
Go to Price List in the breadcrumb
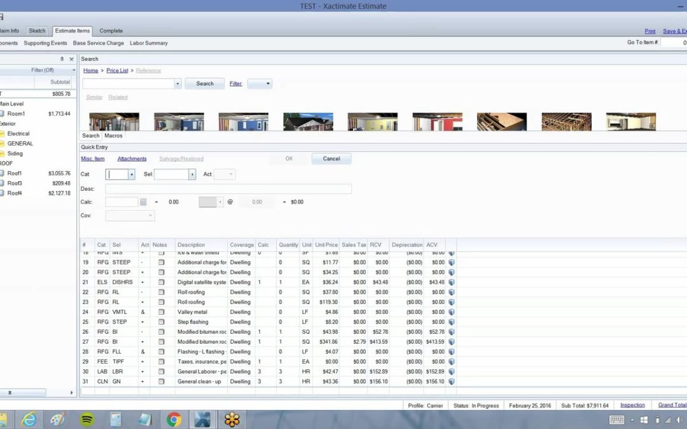118,71
